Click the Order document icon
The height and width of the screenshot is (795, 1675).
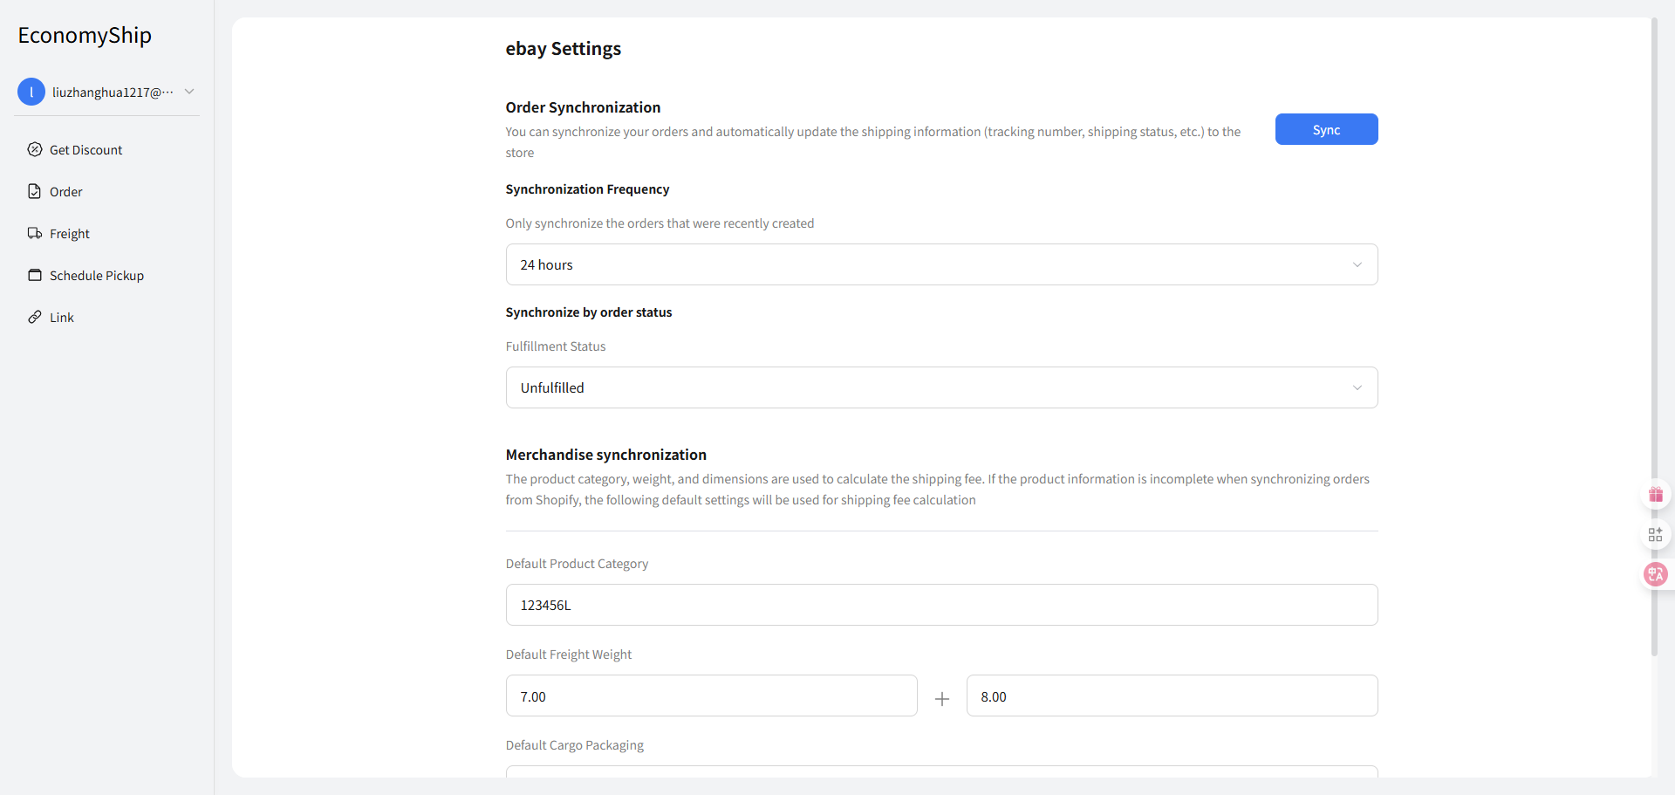pos(35,191)
